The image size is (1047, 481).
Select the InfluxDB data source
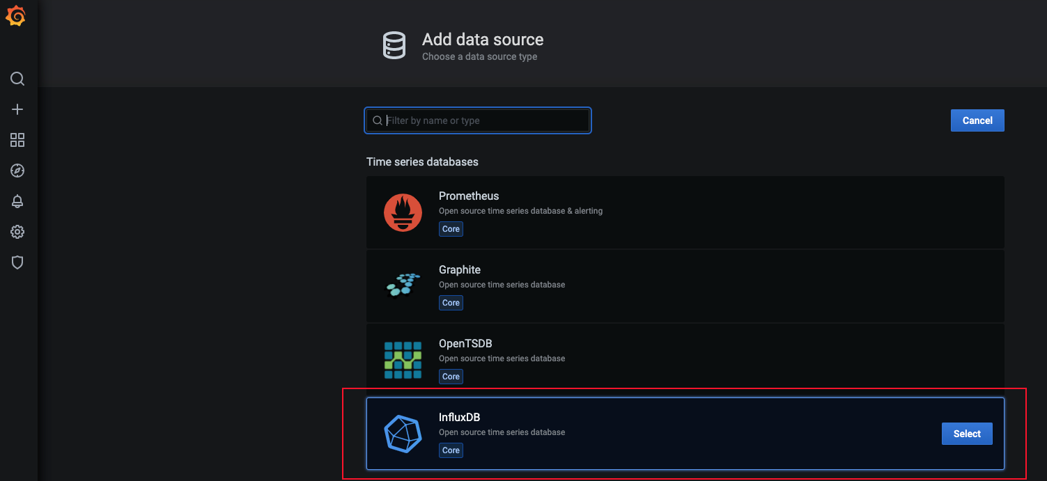click(x=967, y=434)
